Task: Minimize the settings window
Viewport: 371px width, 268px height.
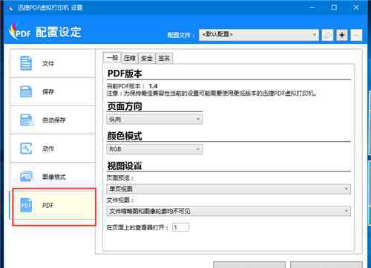Action: point(312,7)
